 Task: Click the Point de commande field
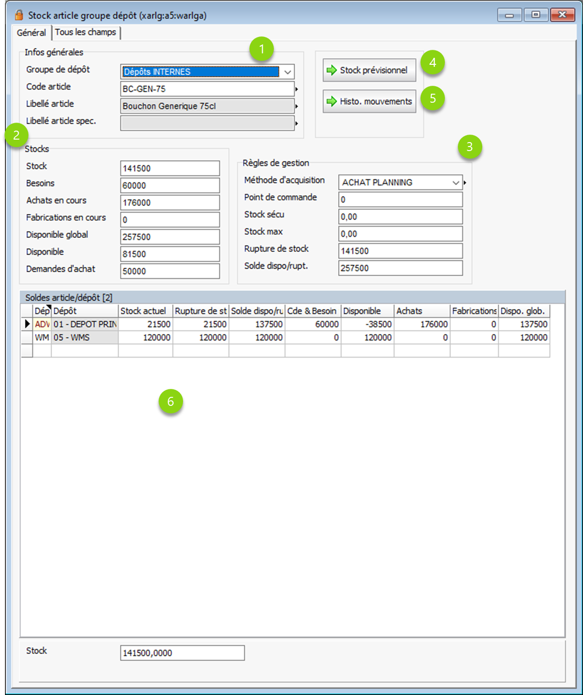point(400,199)
